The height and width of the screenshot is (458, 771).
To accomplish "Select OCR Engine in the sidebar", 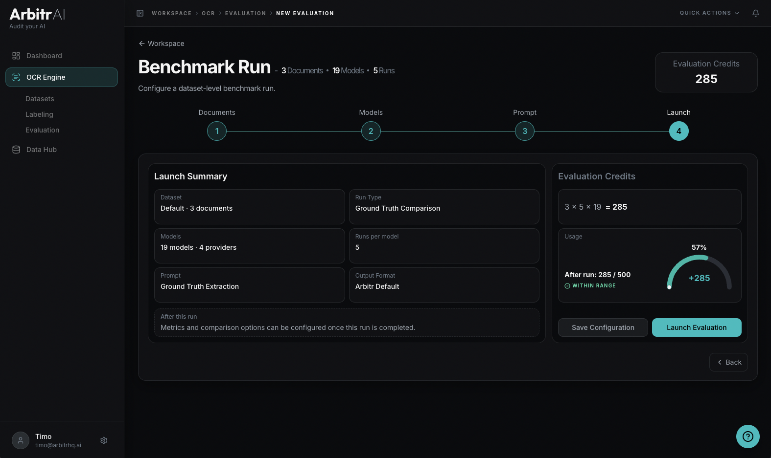I will (62, 77).
